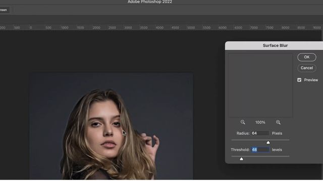Confirm Surface Blur with OK button
Screen dimensions: 323x181
(x=307, y=57)
